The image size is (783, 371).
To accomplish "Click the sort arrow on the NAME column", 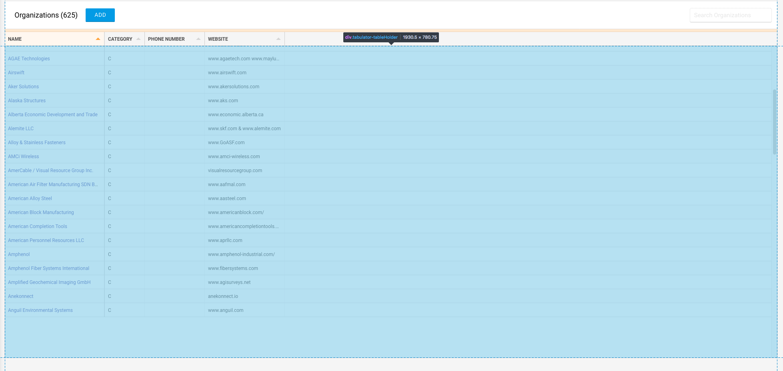I will click(x=97, y=39).
